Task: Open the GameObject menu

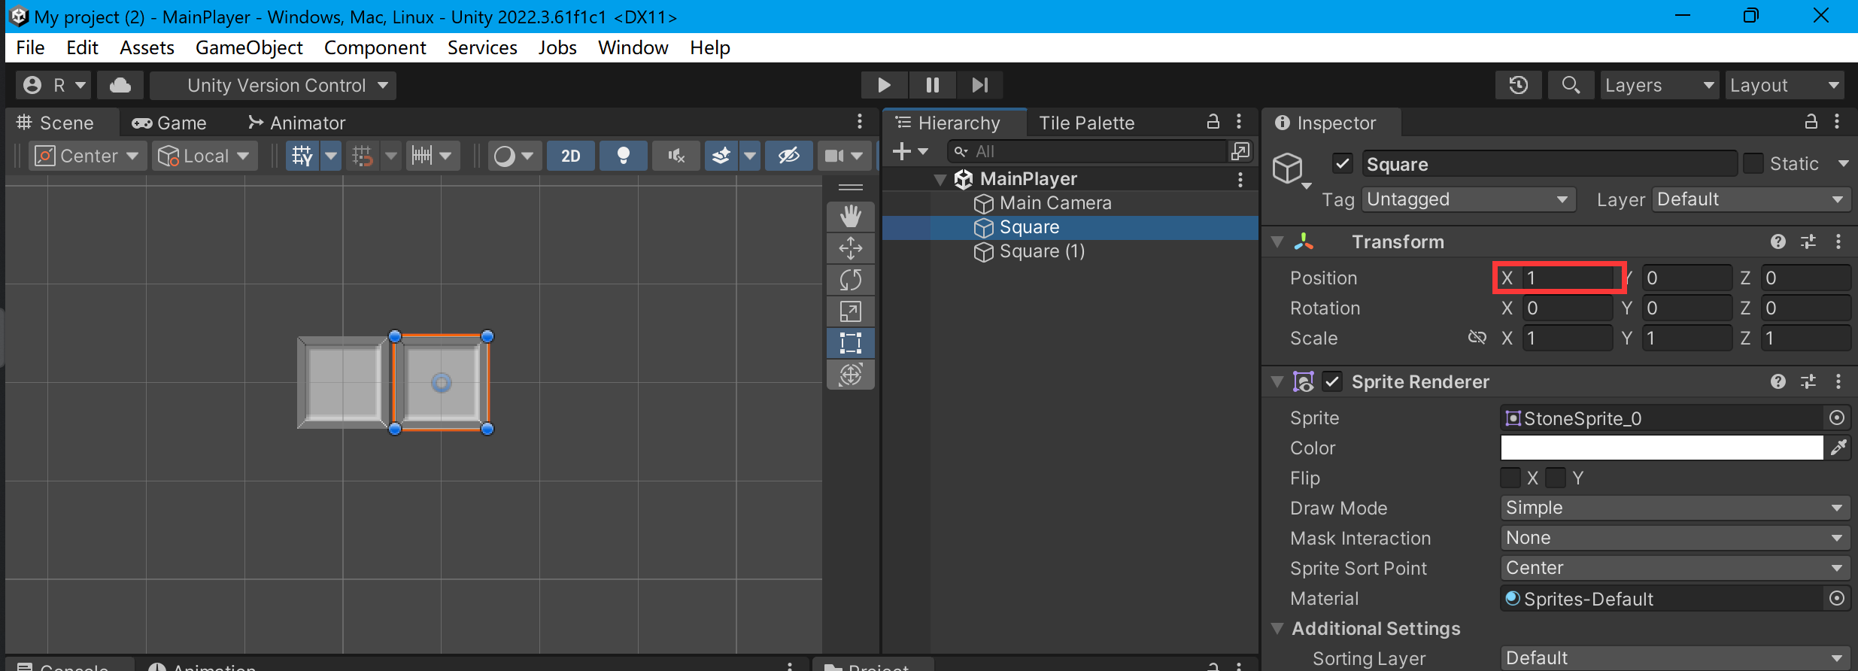Action: pos(249,47)
